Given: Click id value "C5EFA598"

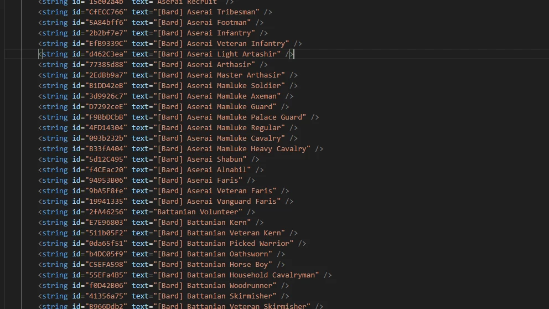Looking at the screenshot, I should click(106, 264).
